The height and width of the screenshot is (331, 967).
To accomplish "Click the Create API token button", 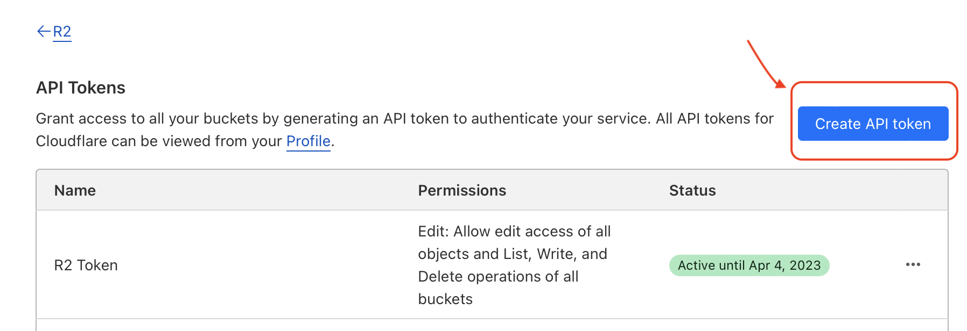I will (873, 124).
